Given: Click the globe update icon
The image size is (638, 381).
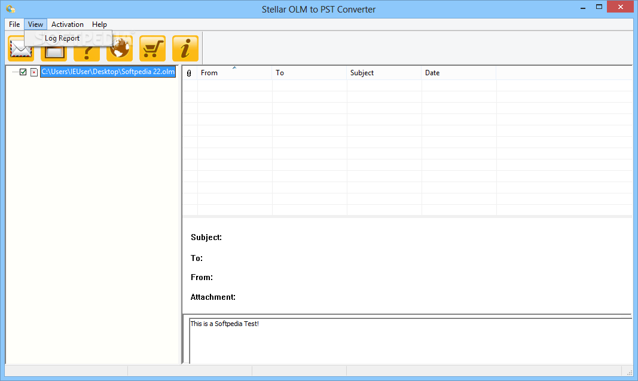Looking at the screenshot, I should 120,49.
